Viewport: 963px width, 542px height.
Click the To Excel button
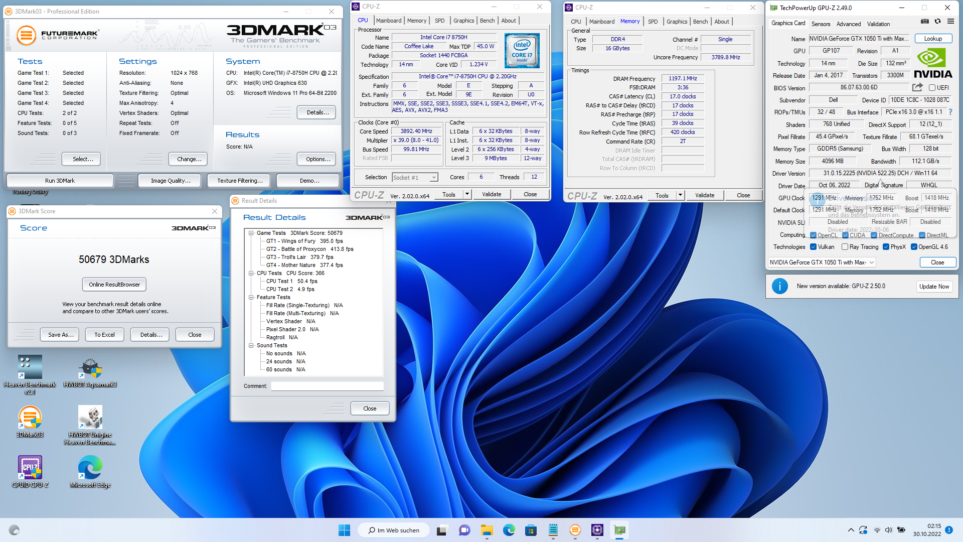(104, 335)
